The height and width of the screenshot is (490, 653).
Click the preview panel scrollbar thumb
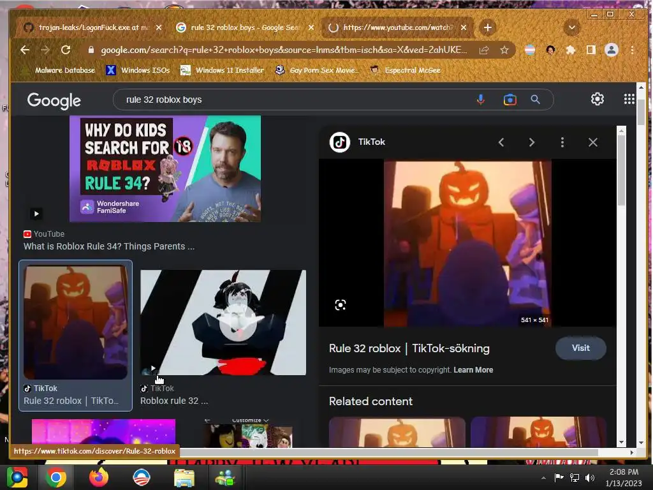click(621, 170)
